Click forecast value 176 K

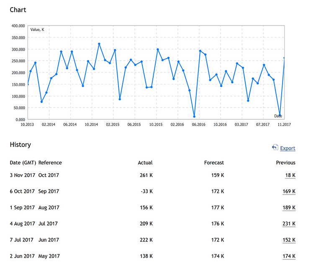tap(218, 223)
